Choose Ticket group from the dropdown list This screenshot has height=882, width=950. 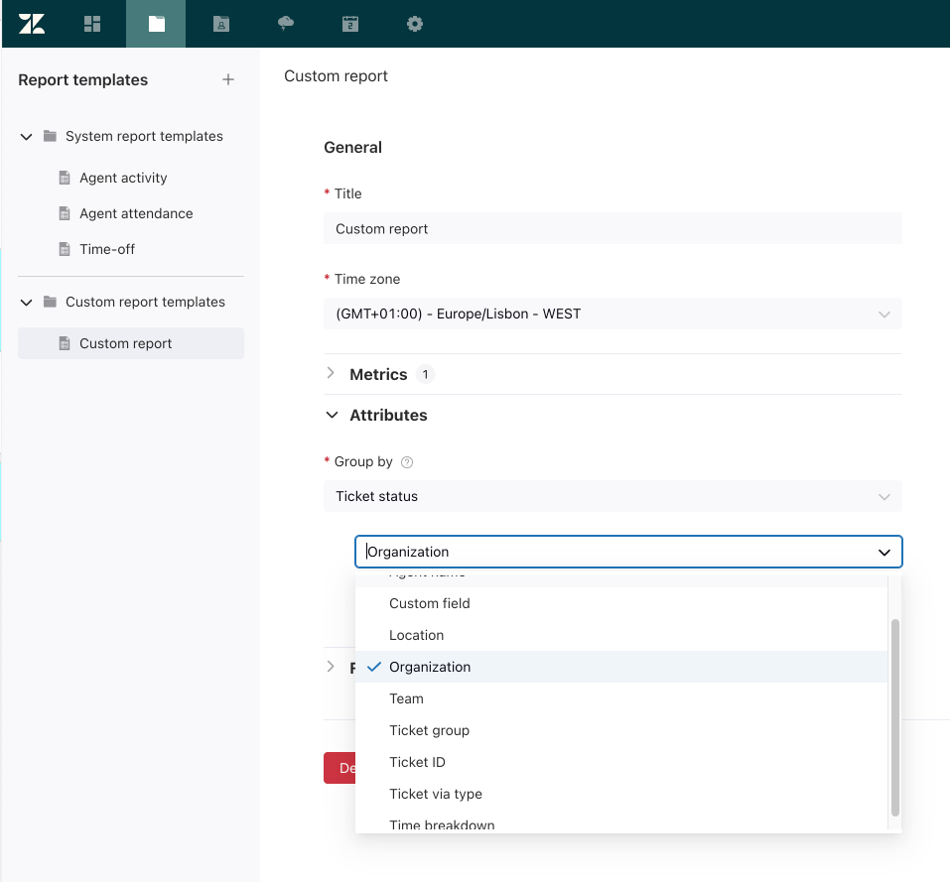point(621,730)
